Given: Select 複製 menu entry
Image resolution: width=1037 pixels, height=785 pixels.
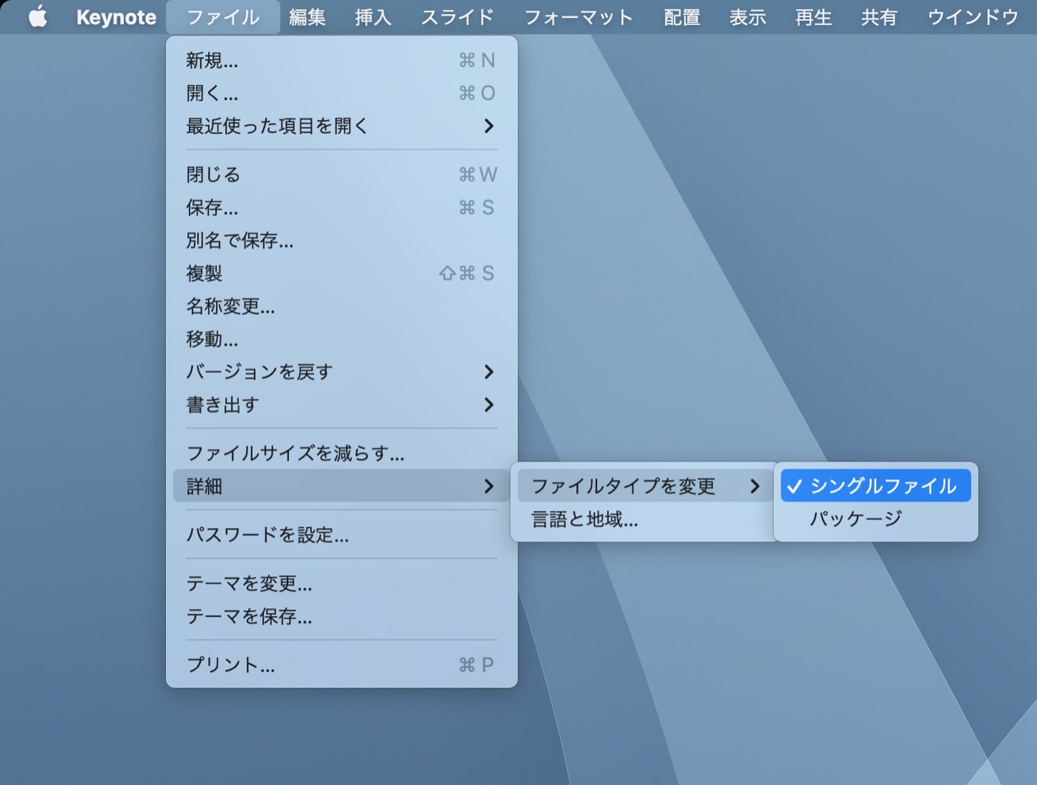Looking at the screenshot, I should coord(341,273).
